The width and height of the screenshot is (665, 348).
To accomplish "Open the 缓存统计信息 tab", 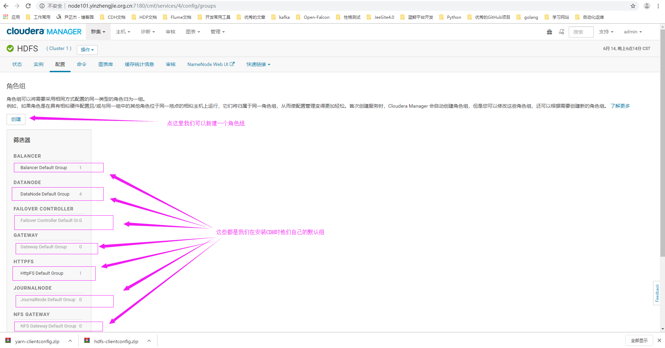I will click(x=139, y=64).
